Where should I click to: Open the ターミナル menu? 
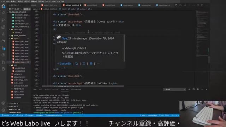point(50,1)
